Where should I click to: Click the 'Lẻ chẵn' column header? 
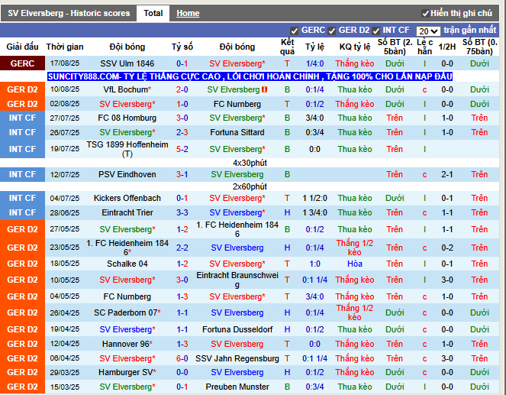424,47
